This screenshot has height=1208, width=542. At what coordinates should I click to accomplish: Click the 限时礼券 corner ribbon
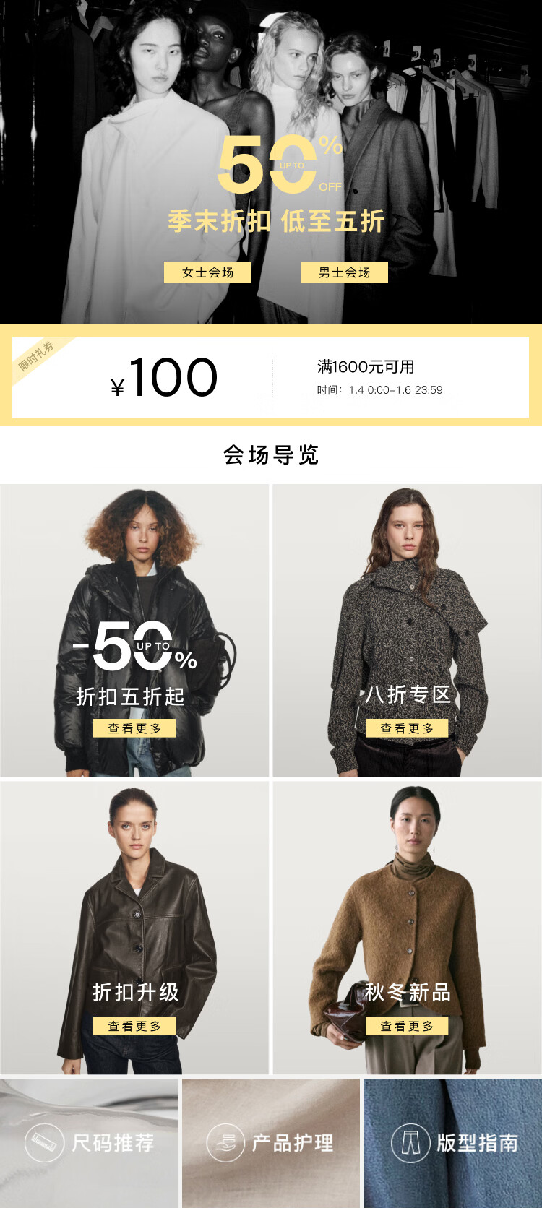click(36, 355)
